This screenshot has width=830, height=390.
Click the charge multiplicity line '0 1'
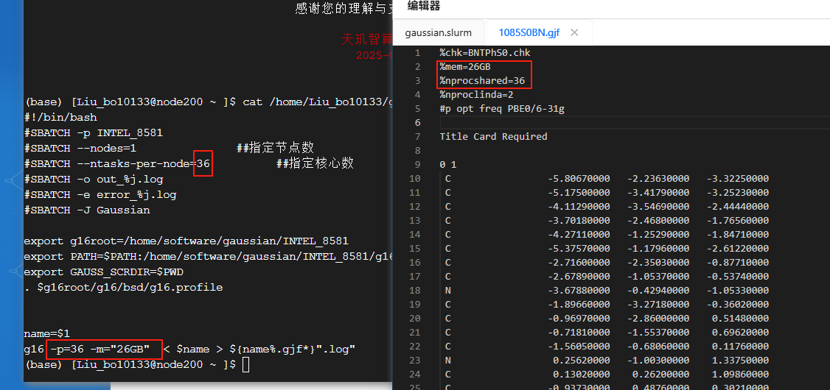[x=448, y=165]
